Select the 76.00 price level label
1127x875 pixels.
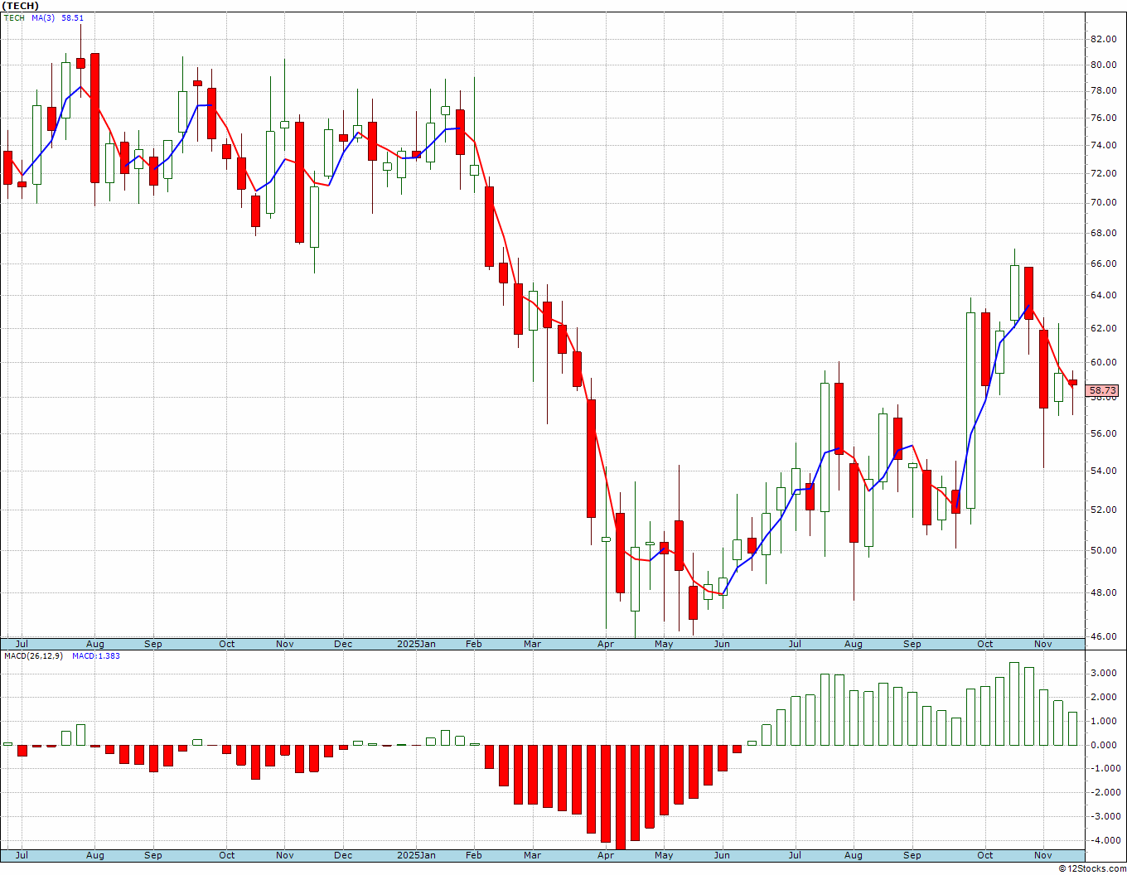[x=1102, y=118]
